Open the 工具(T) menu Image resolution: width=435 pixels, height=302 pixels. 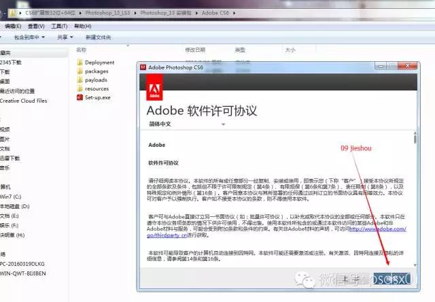pos(59,26)
